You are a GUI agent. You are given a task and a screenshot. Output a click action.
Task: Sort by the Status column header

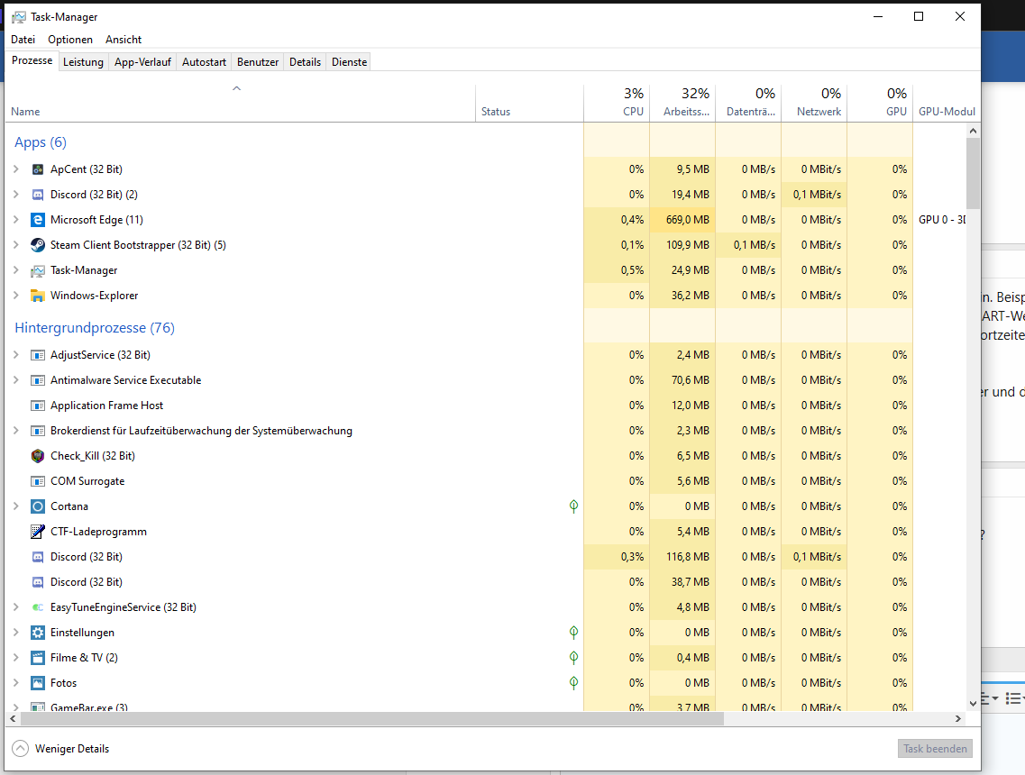(x=529, y=103)
